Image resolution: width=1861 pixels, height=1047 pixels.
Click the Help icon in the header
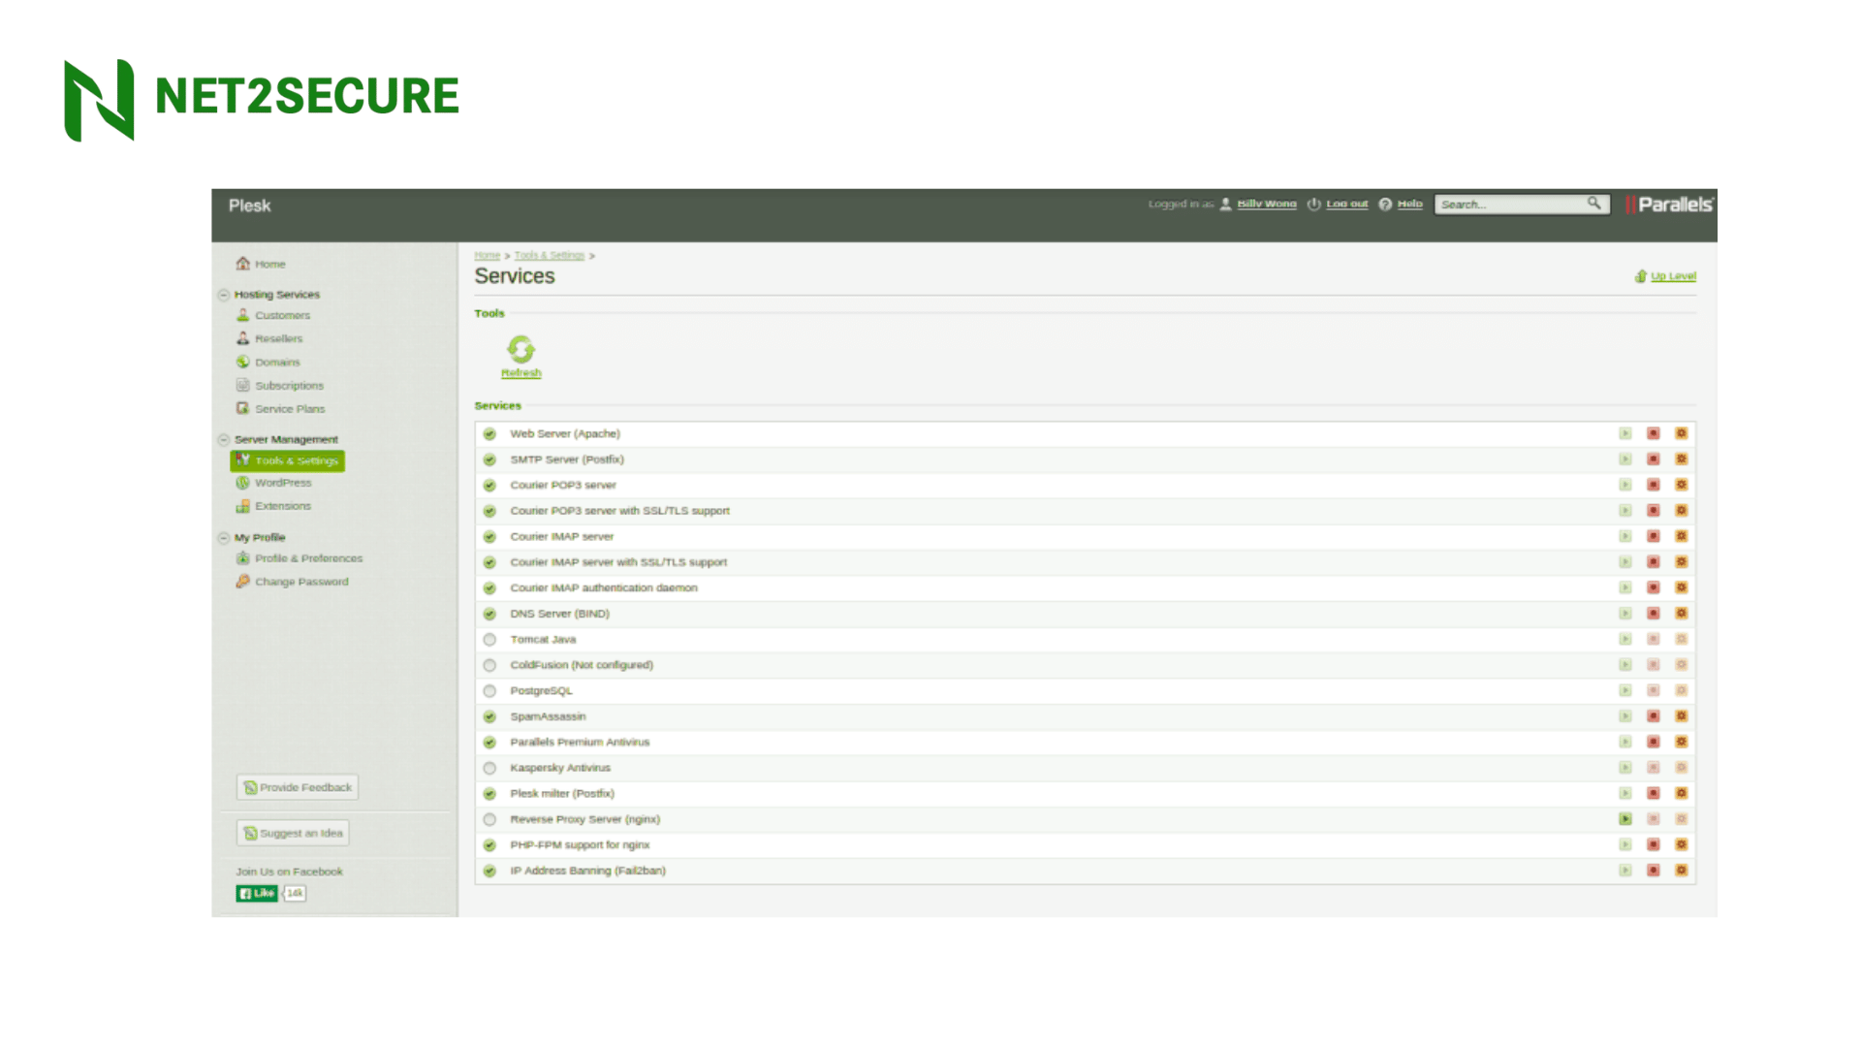(x=1385, y=204)
